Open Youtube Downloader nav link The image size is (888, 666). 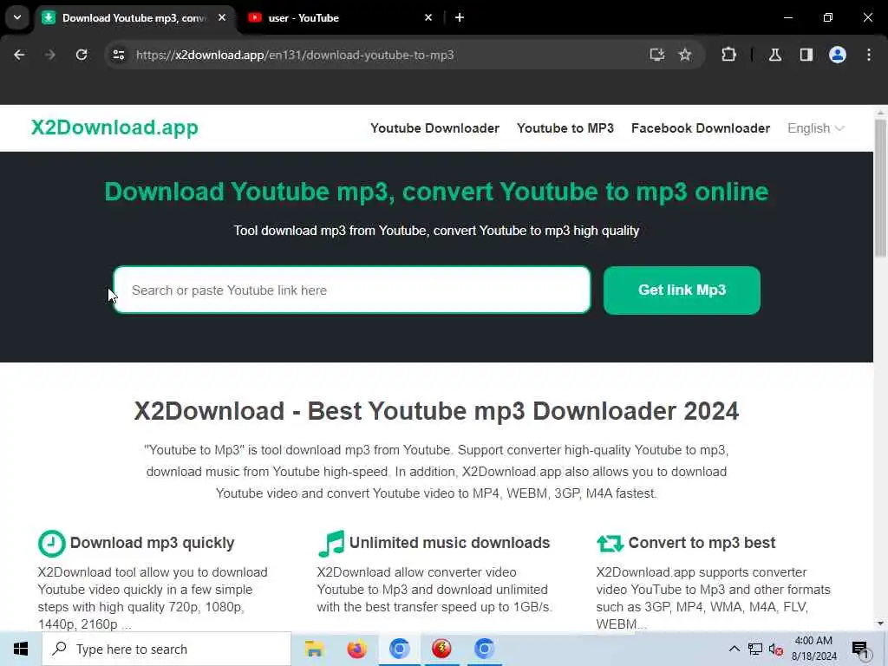tap(435, 128)
